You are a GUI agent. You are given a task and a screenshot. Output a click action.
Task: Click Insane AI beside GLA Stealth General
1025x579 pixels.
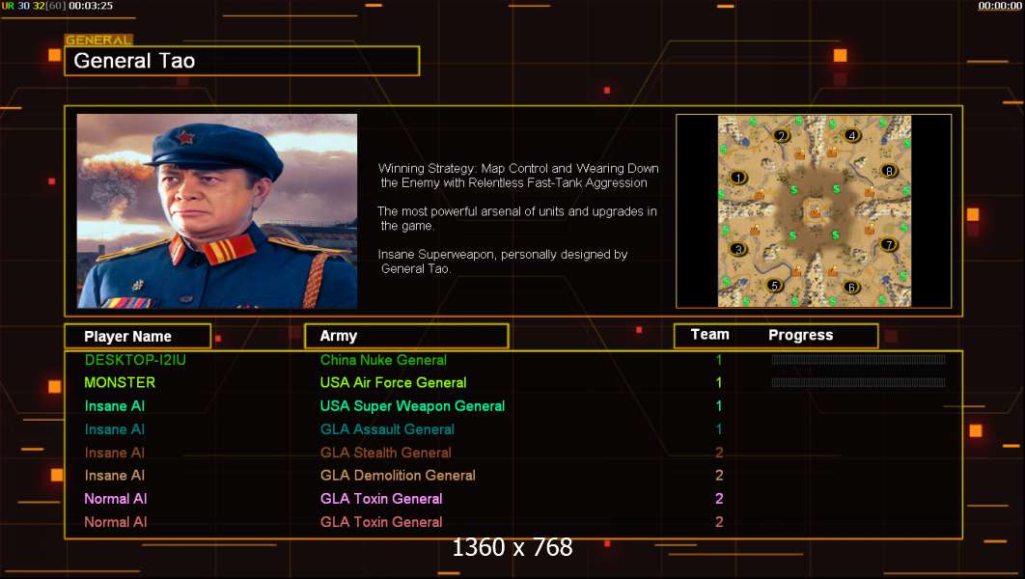(115, 453)
